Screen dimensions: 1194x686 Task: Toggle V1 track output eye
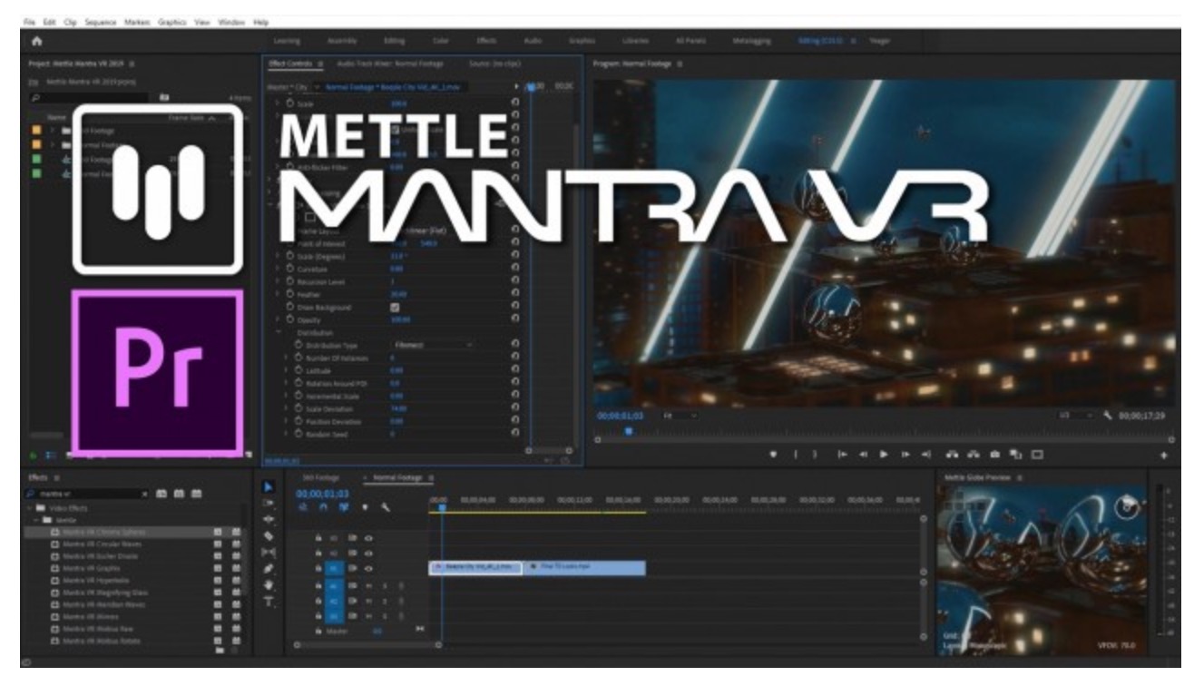(368, 568)
